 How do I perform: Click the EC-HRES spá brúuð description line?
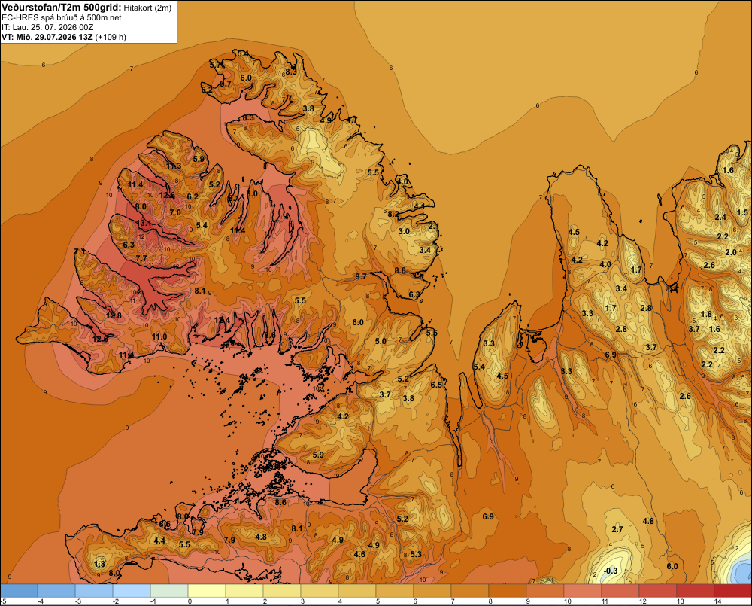[x=62, y=17]
